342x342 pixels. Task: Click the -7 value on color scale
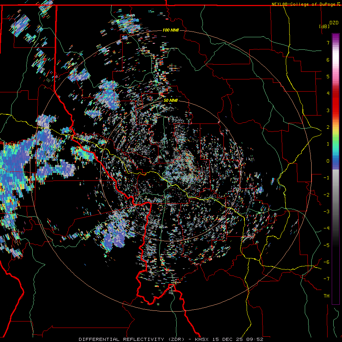click(326, 279)
